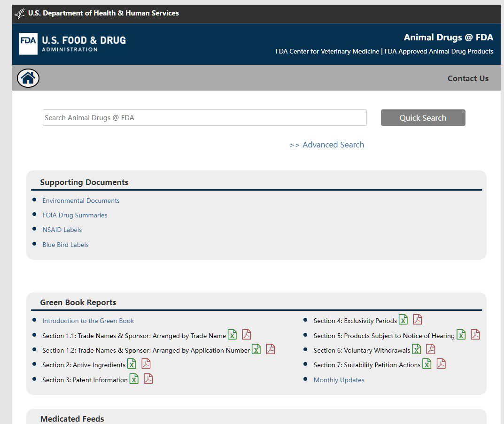
Task: Download Section 1.1 Excel file
Action: (233, 335)
